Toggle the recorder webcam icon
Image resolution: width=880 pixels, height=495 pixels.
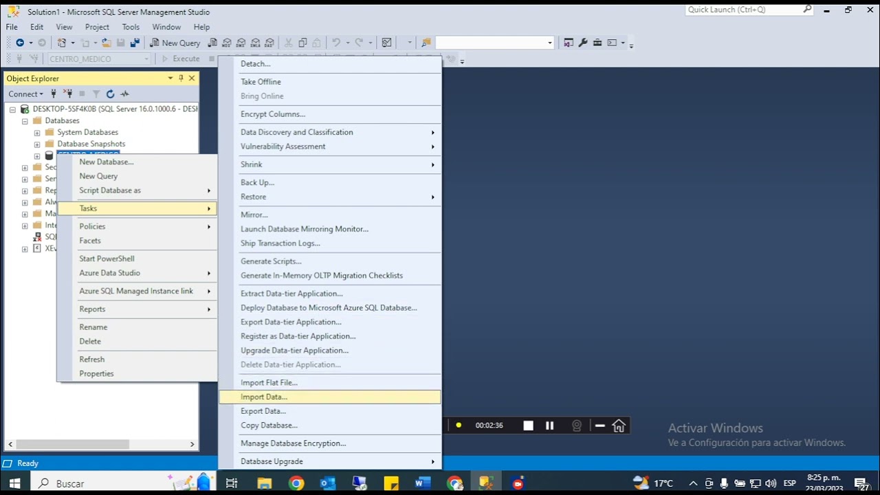(577, 426)
